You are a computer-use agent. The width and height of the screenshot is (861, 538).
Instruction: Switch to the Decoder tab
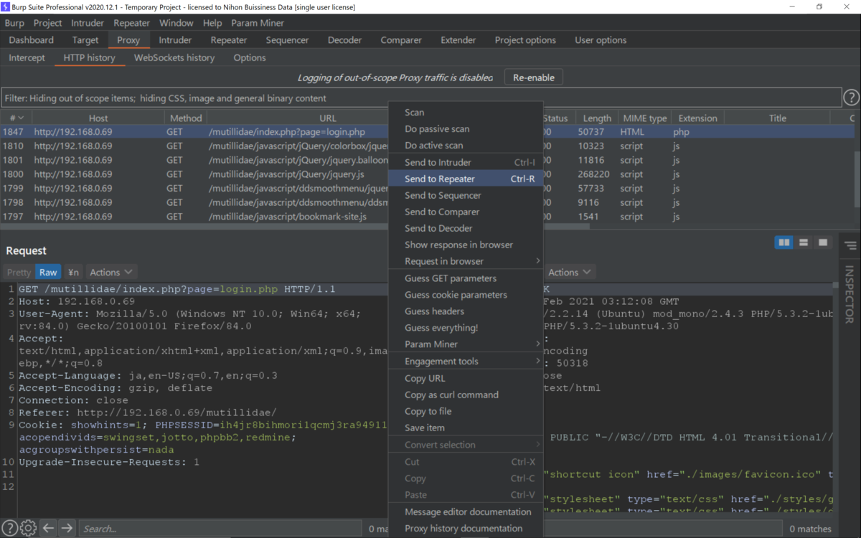(345, 40)
